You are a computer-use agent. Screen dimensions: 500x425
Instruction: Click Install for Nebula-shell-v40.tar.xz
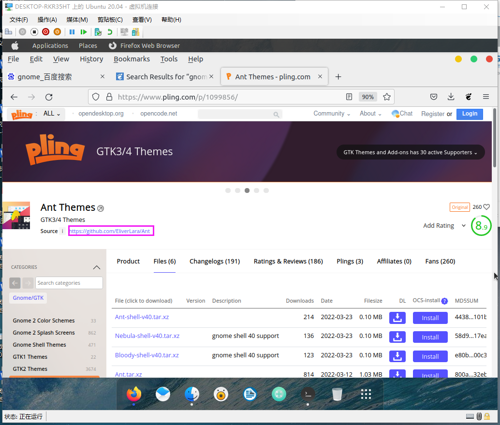coord(430,337)
